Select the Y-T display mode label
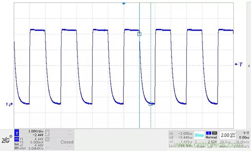This screenshot has width=251, height=151. [246, 133]
